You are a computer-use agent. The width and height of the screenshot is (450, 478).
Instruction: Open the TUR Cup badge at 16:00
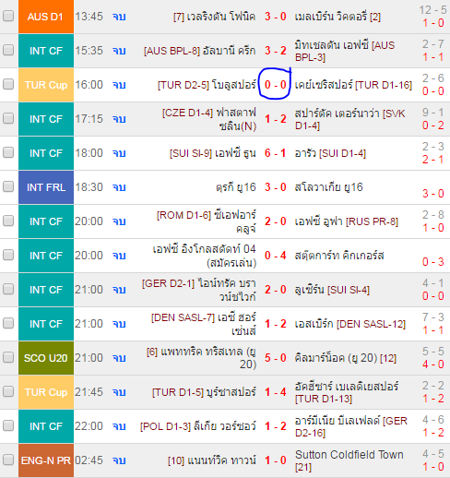pyautogui.click(x=46, y=85)
